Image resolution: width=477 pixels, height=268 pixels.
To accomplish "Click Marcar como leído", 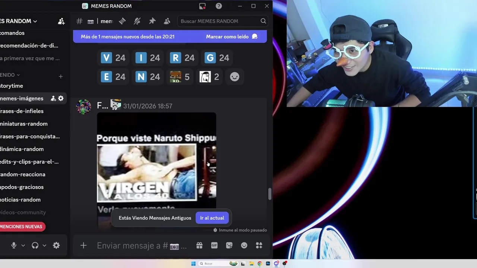I will pyautogui.click(x=231, y=36).
